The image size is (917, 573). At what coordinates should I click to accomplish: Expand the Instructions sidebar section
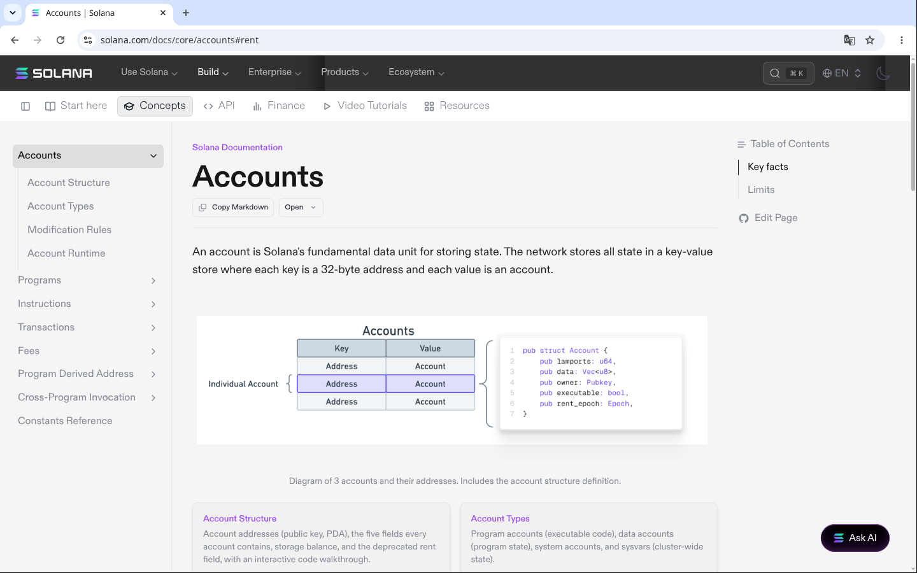click(x=88, y=304)
